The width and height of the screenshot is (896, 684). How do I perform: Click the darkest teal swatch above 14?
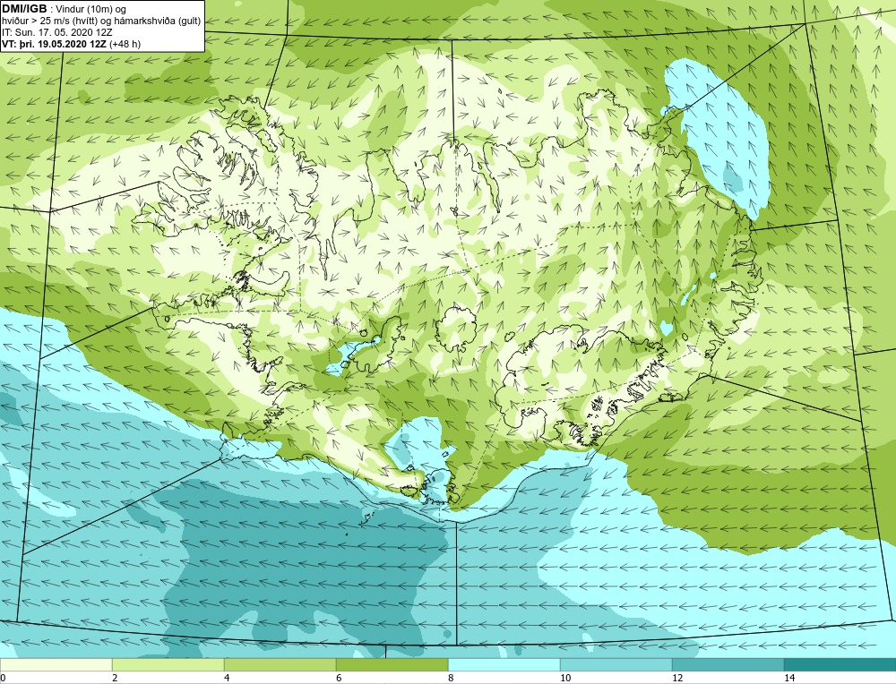click(x=840, y=664)
